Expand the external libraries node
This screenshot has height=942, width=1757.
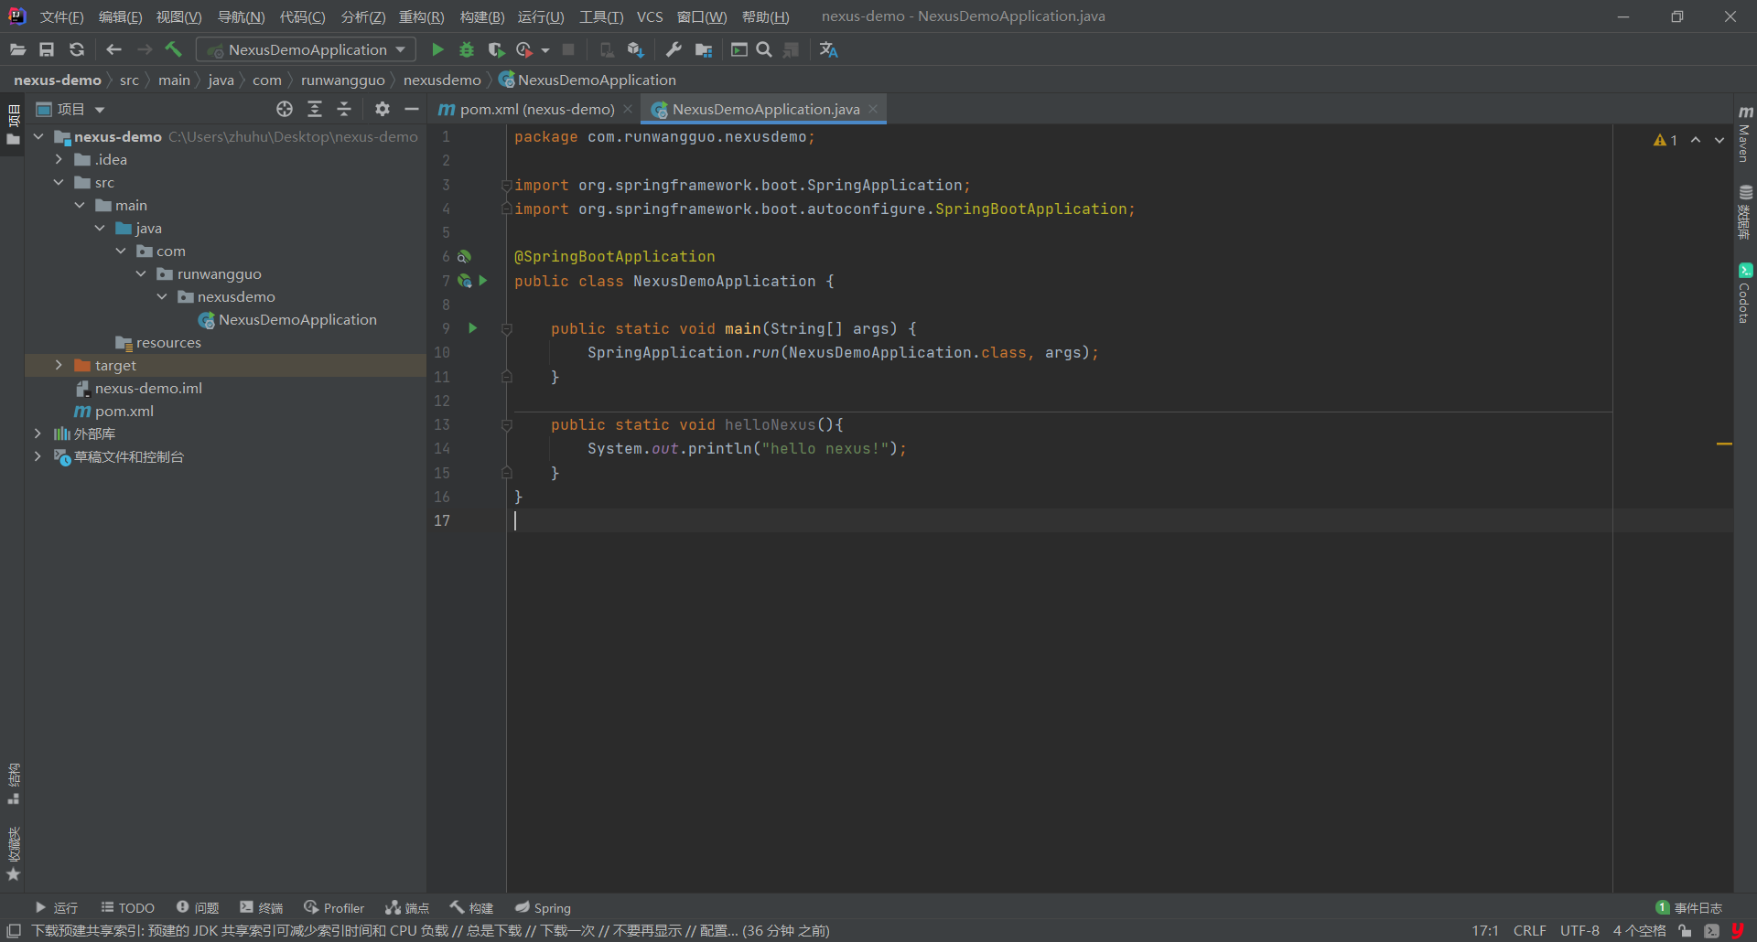[38, 434]
